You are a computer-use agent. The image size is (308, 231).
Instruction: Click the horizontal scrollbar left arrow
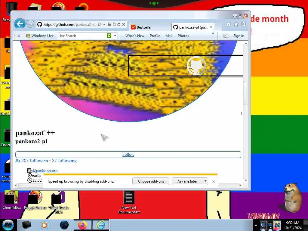coord(16,185)
